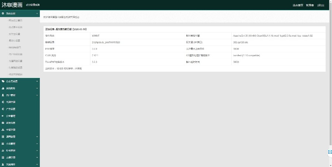Click the euro icon for 广告设置

(x=3, y=109)
